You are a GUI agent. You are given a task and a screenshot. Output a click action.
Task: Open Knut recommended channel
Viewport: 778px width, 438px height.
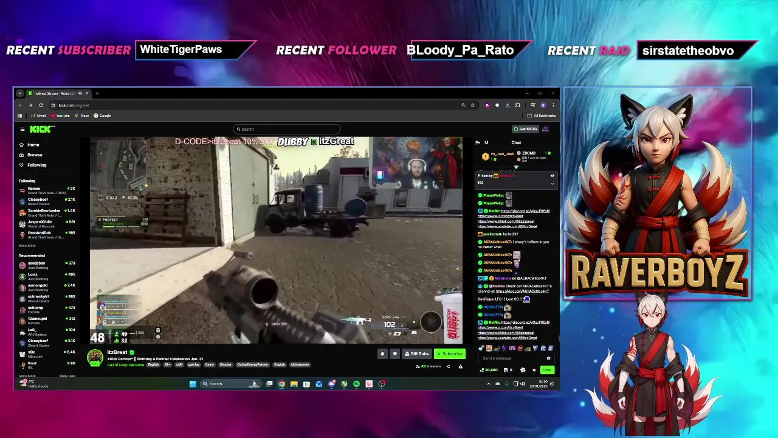[x=47, y=364]
